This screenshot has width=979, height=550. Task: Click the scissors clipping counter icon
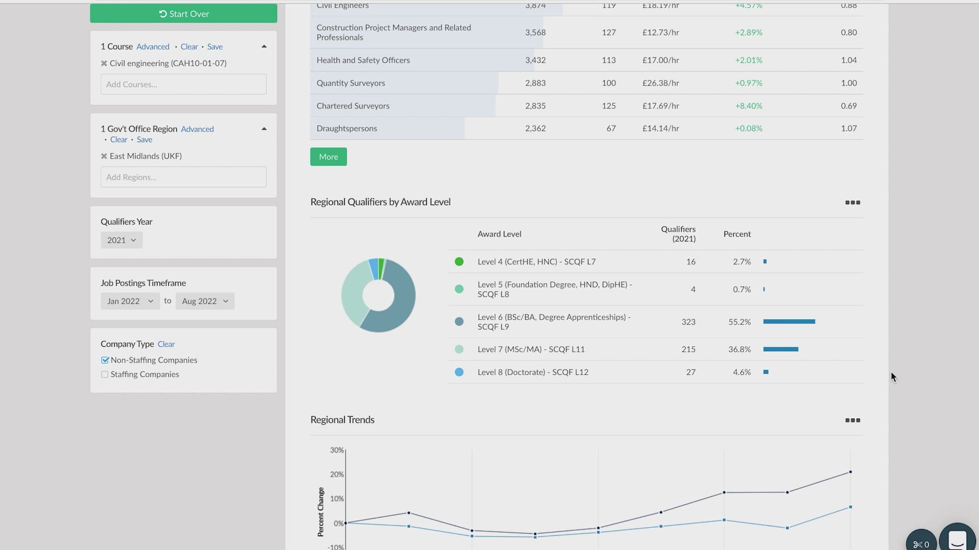click(921, 544)
